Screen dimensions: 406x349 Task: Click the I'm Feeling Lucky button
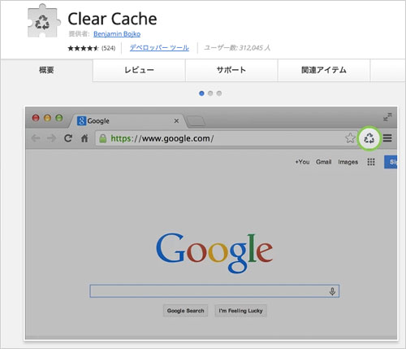click(x=240, y=311)
